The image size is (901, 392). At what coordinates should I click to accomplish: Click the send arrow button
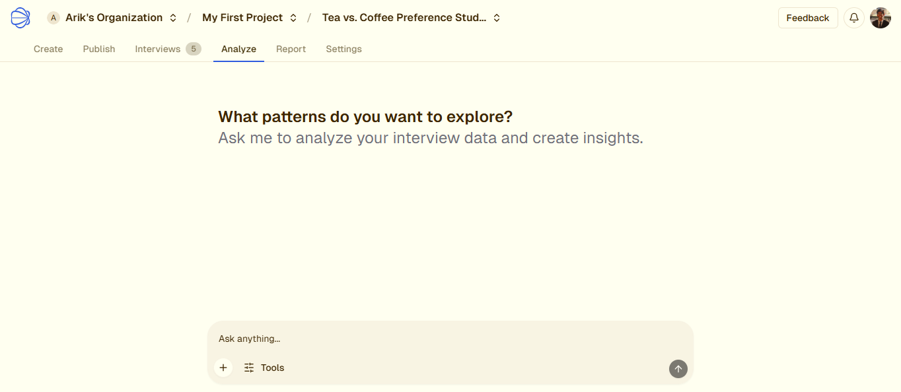pyautogui.click(x=678, y=369)
